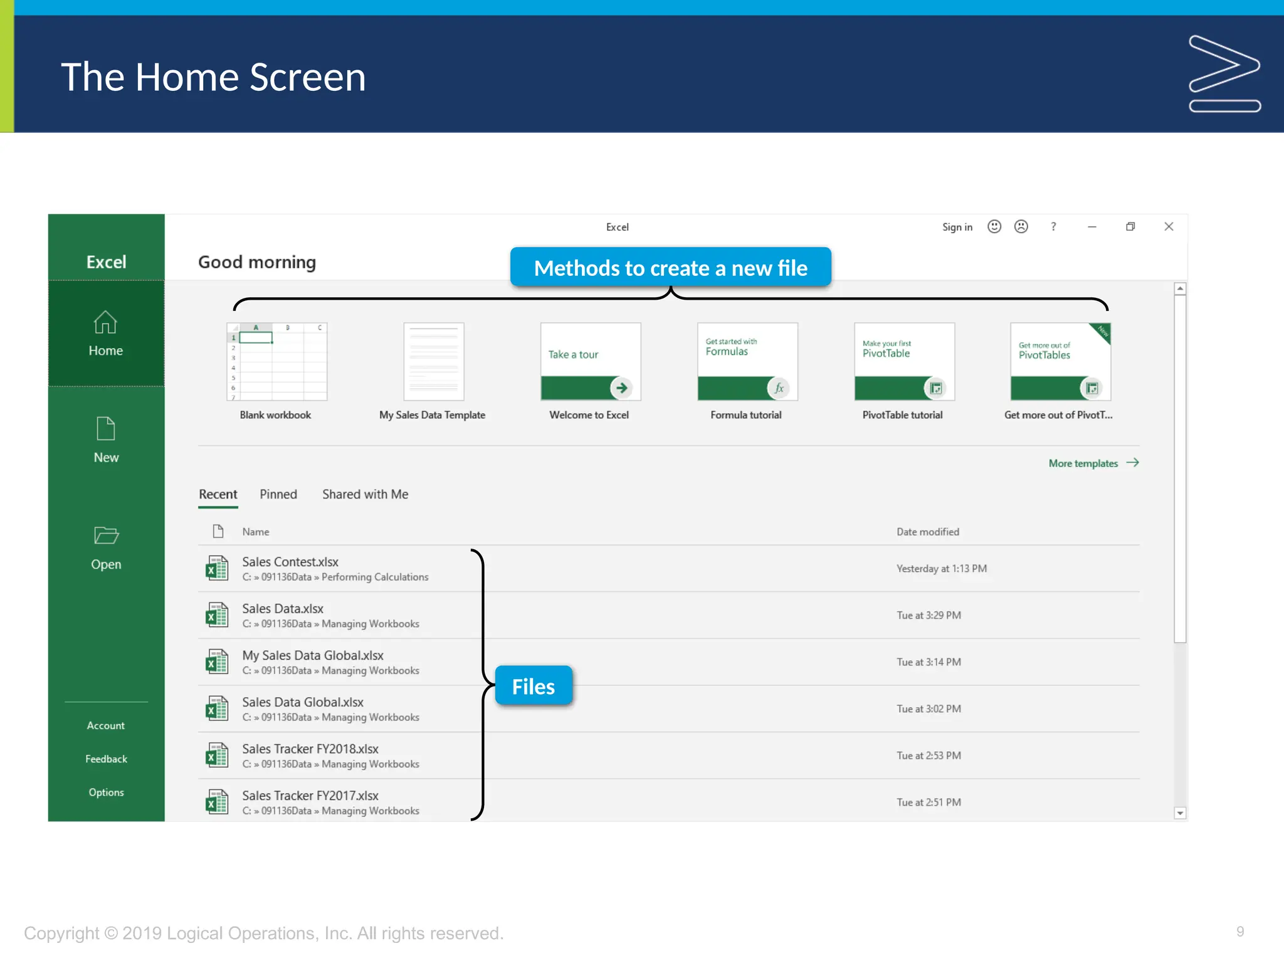This screenshot has height=963, width=1284.
Task: Switch to the Recent tab
Action: pos(218,494)
